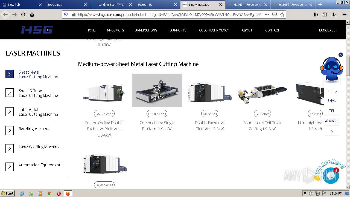
Task: Open the HOME navigation menu item
Action: (91, 30)
